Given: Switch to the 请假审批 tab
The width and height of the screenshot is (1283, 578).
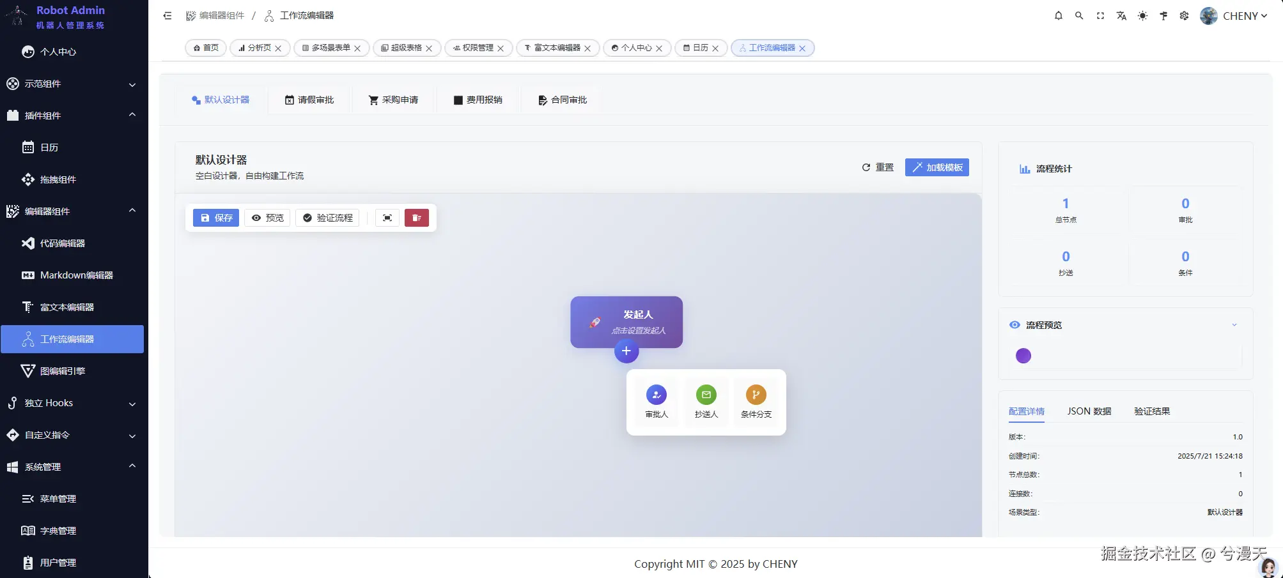Looking at the screenshot, I should coord(309,100).
